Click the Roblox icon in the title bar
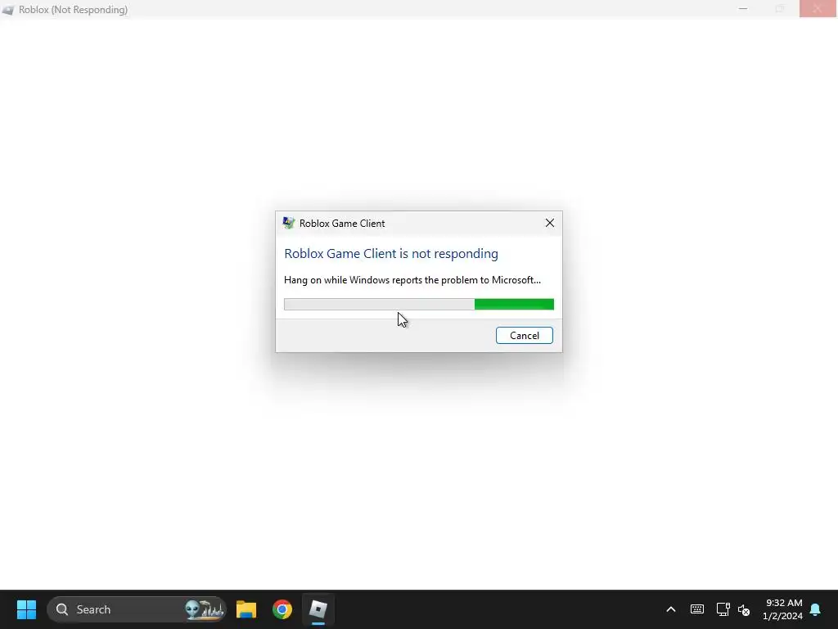838x629 pixels. [7, 10]
